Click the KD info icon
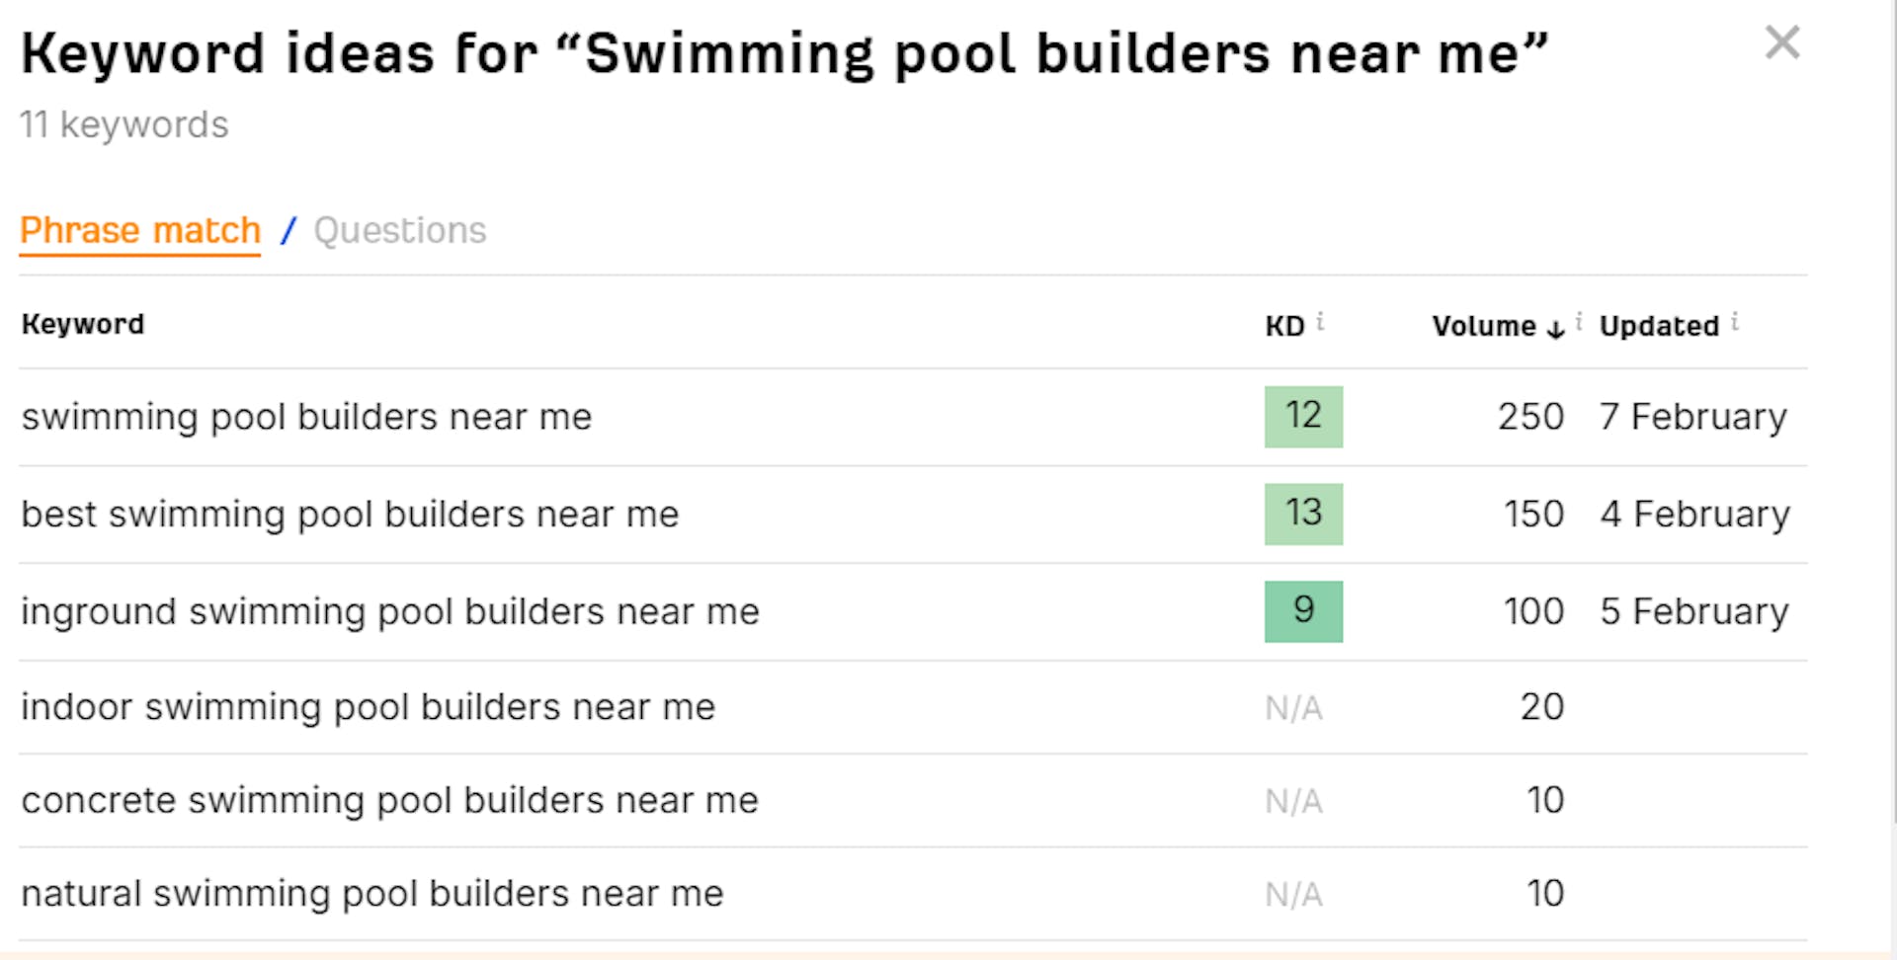 click(x=1321, y=321)
